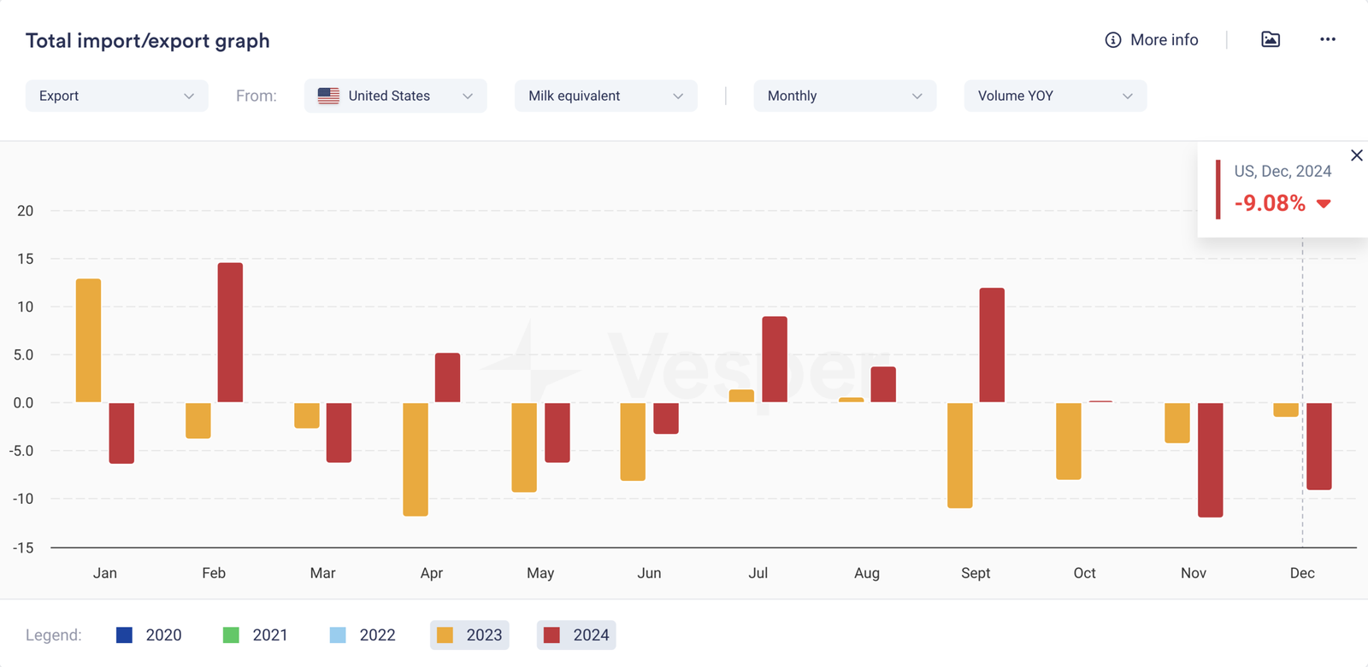1368x667 pixels.
Task: Toggle the 2020 legend series
Action: (x=149, y=635)
